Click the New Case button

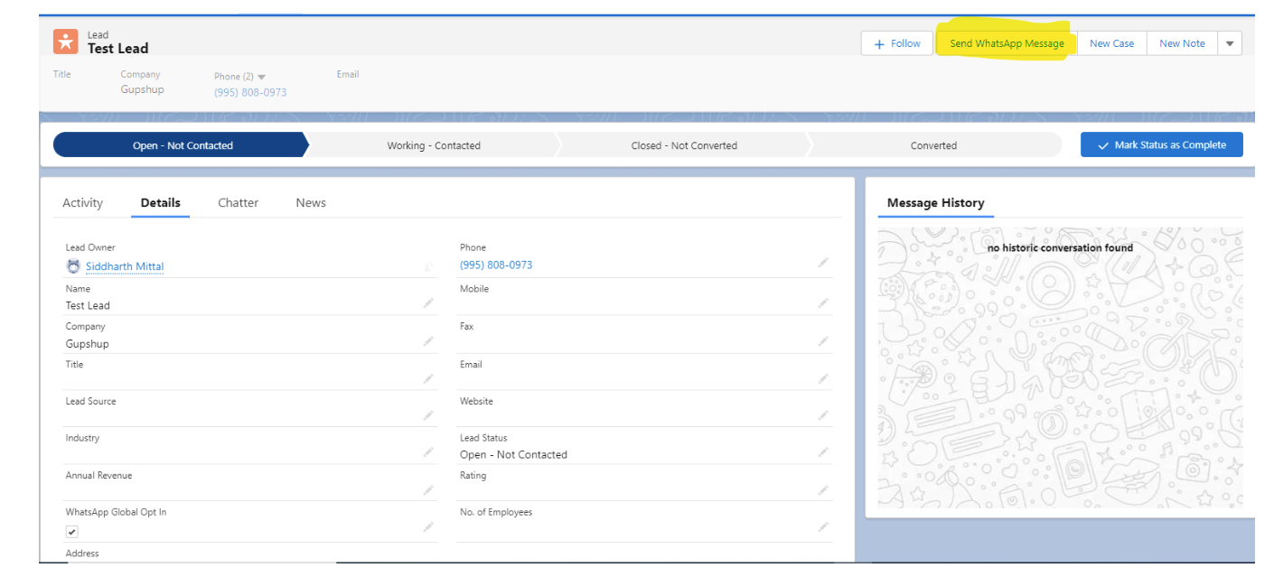click(1111, 43)
